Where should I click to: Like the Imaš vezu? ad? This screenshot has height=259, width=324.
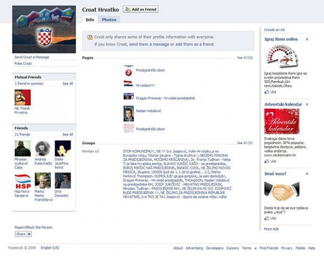[x=271, y=218]
